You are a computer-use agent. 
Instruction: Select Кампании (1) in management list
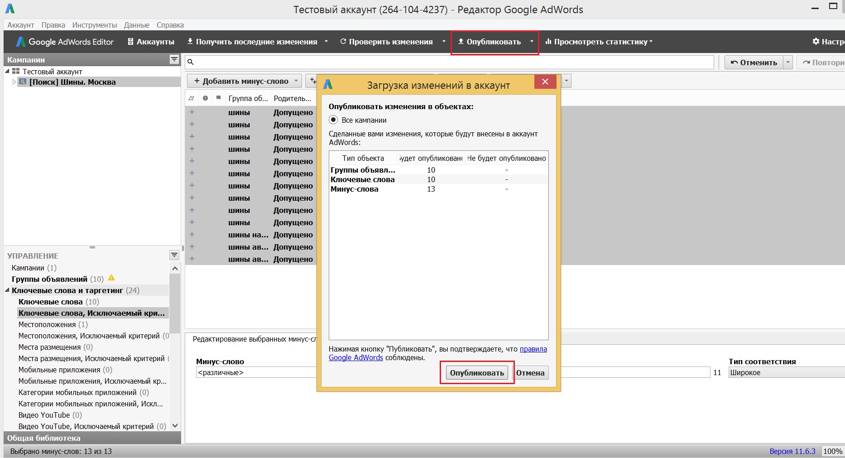coord(34,268)
